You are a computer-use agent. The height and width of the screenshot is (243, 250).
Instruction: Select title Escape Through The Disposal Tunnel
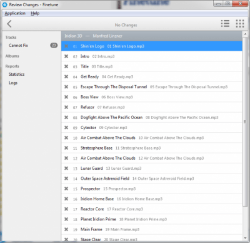click(x=114, y=87)
